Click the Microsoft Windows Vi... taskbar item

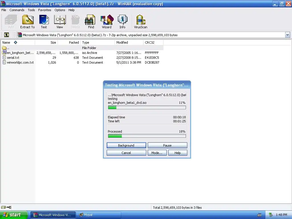point(53,215)
